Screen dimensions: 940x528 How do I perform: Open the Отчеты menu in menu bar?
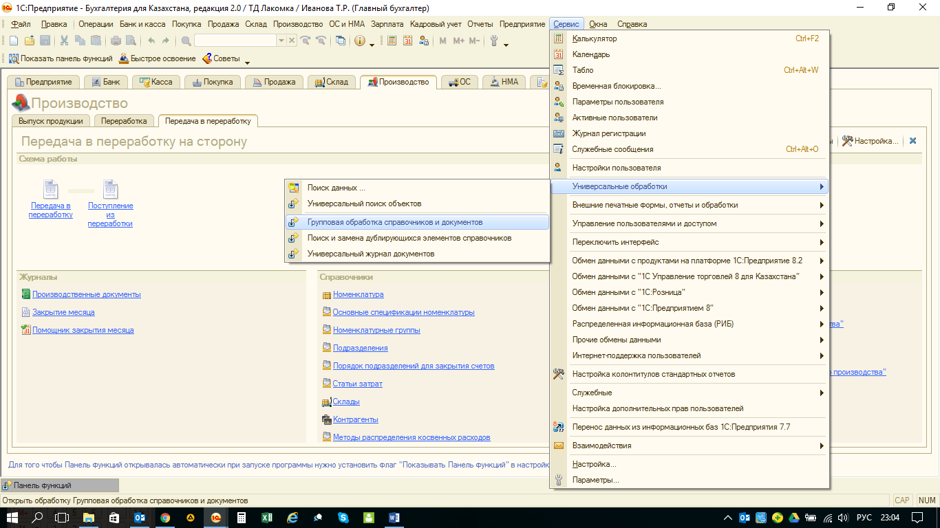click(x=480, y=24)
